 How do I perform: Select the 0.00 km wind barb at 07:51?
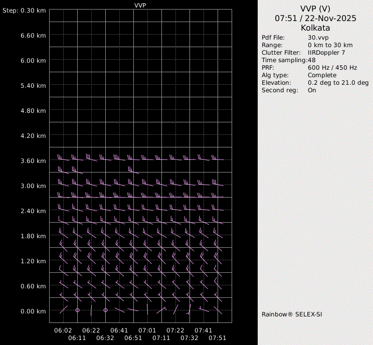coord(219,310)
